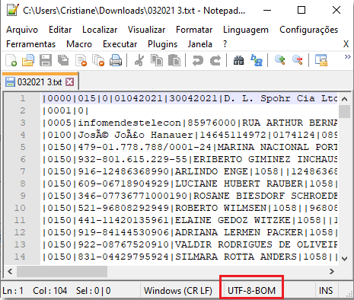Open the Visualizar menu

coord(146,30)
